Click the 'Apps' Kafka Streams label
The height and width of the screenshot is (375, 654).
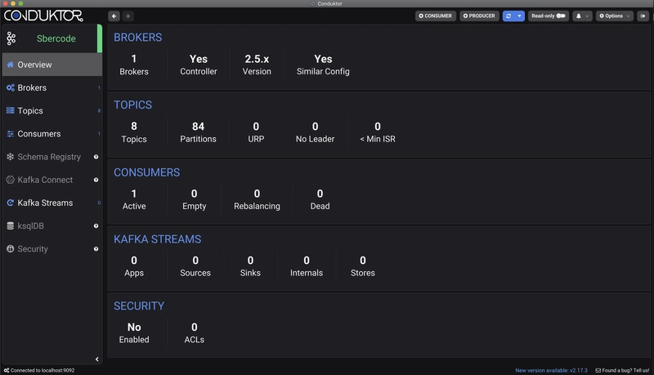134,274
